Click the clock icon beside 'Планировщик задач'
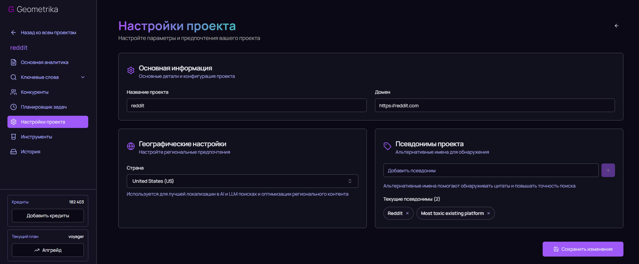639x264 pixels. [14, 107]
